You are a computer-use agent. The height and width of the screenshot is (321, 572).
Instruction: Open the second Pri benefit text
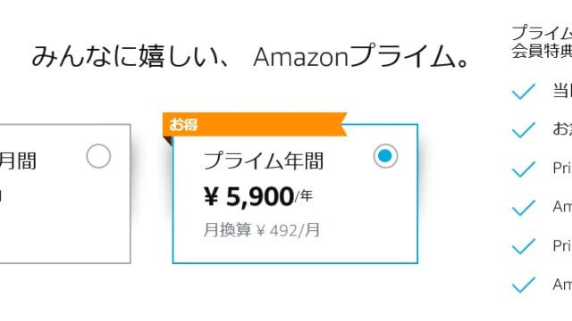562,246
